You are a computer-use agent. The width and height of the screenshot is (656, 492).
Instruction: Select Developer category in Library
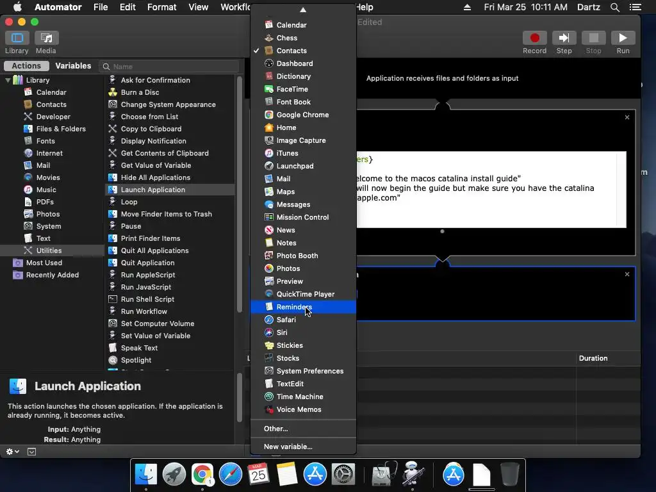53,117
